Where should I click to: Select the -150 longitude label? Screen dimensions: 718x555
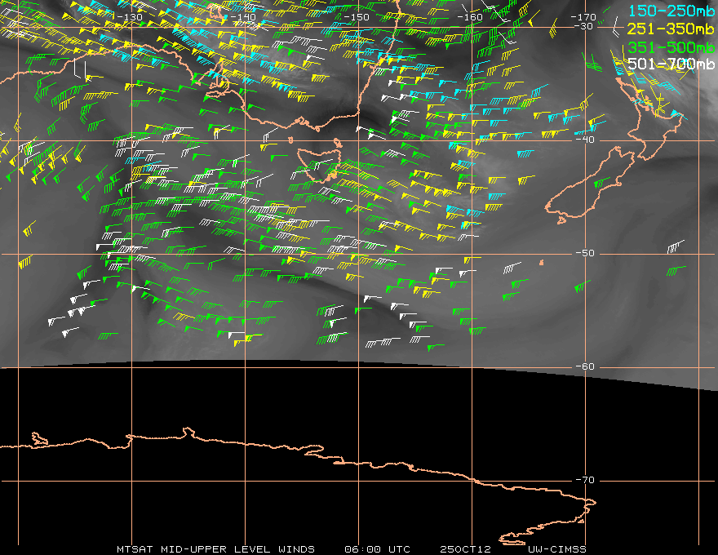[x=357, y=17]
